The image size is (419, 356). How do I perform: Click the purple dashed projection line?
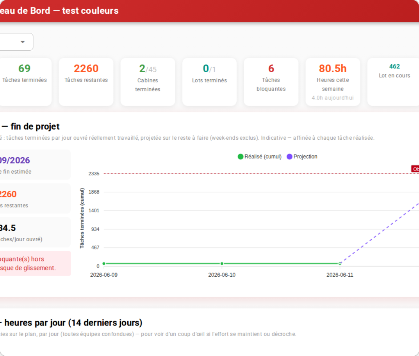(x=380, y=233)
